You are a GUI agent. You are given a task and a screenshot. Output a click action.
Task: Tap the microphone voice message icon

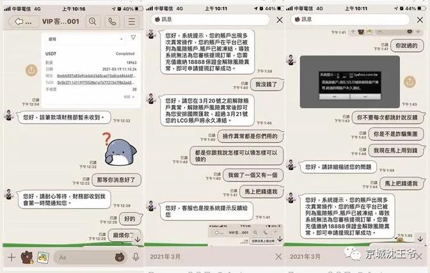136,257
